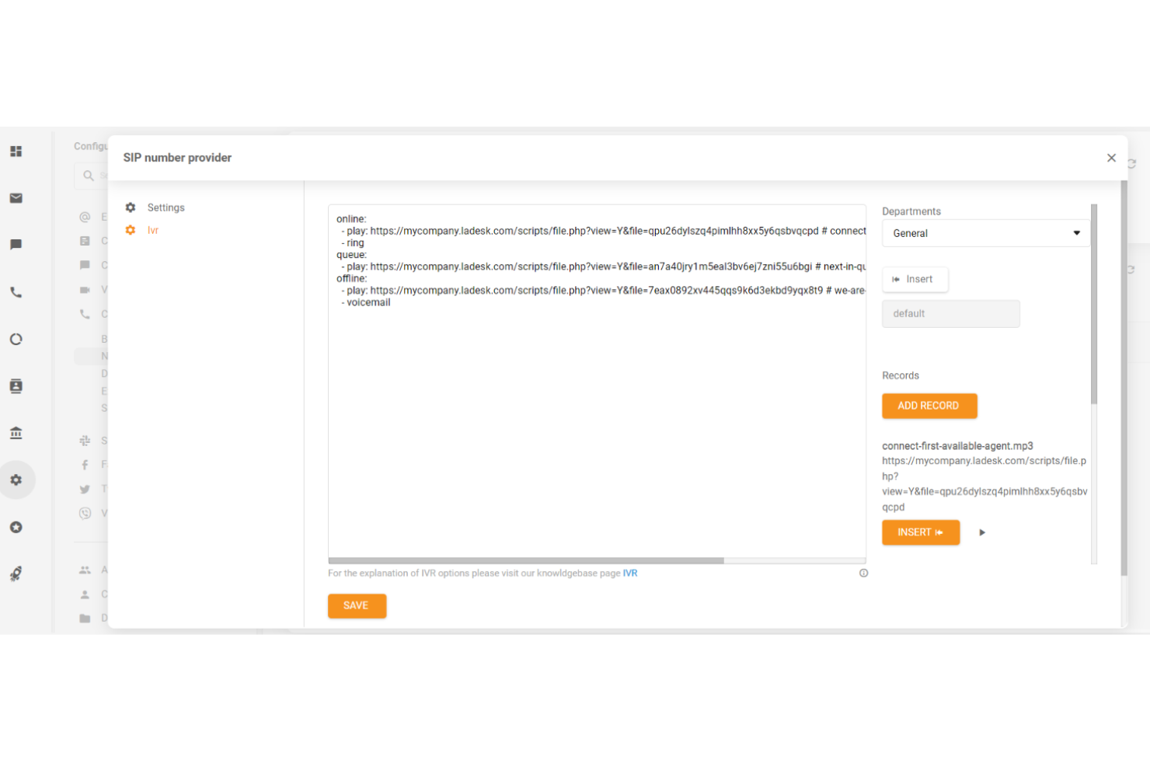Screen dimensions: 1150x767
Task: Click the ADD RECORD button
Action: [x=929, y=406]
